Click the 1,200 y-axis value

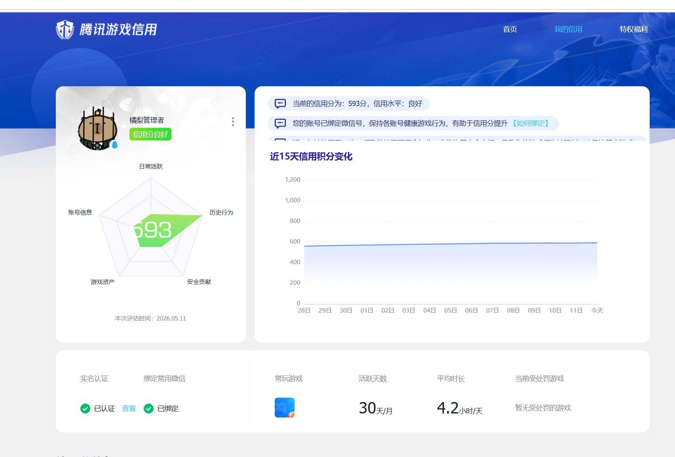293,180
